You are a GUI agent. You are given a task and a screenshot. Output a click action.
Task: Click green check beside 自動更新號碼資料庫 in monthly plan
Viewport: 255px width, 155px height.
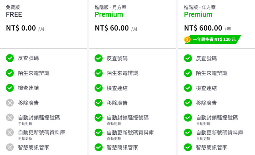[x=98, y=133]
